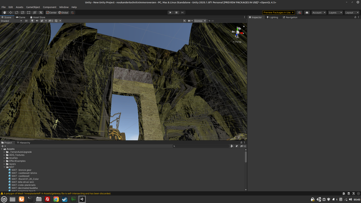Open the Component menu
Screen dimensions: 361x203
click(50, 7)
